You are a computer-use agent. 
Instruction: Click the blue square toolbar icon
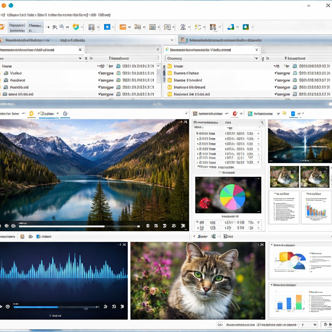point(107,27)
